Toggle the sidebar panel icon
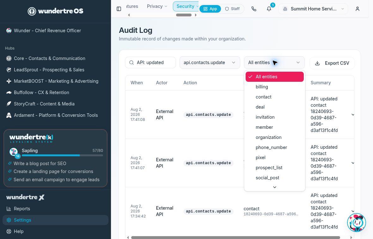373x239 pixels. click(x=119, y=9)
